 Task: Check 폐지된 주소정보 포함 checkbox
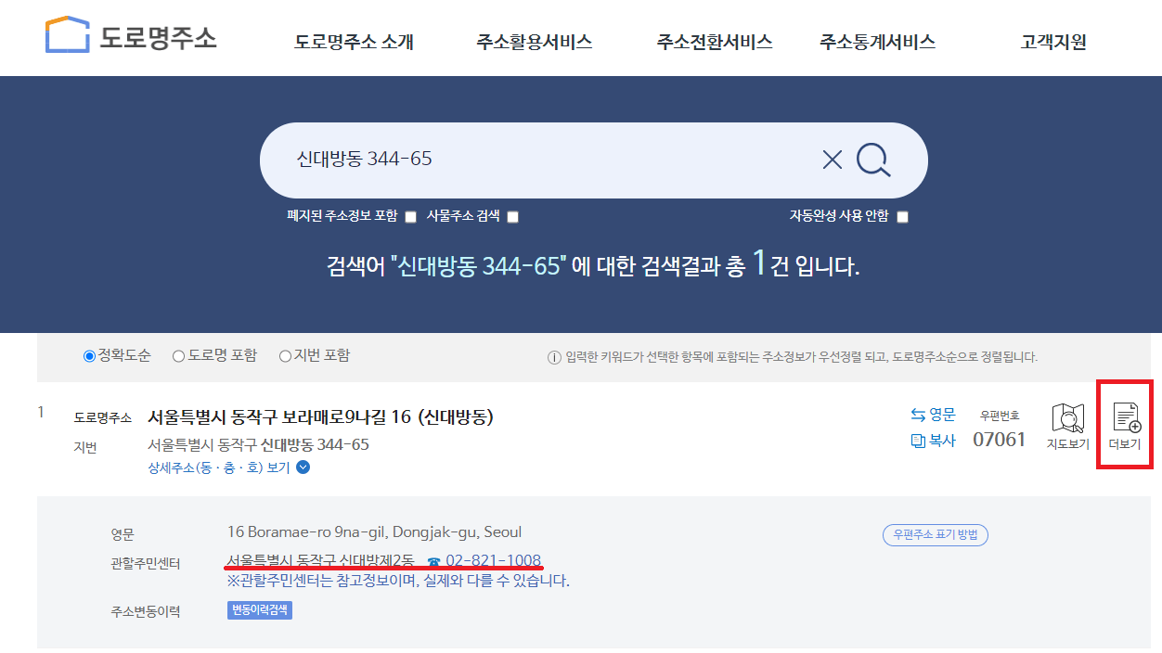pyautogui.click(x=410, y=217)
